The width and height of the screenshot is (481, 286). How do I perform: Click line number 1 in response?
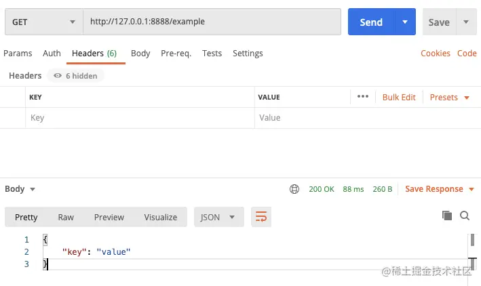coord(26,239)
